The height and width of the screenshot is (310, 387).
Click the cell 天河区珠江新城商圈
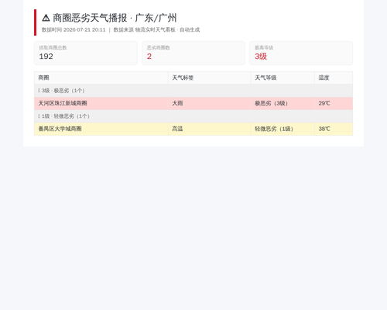click(101, 103)
